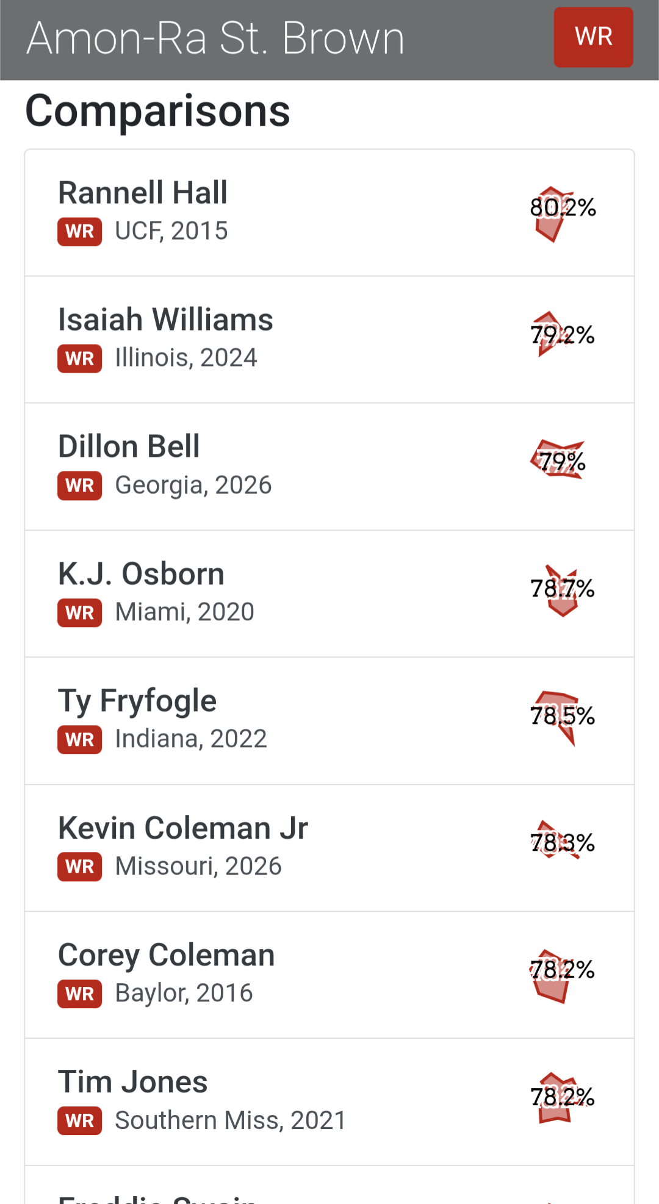The width and height of the screenshot is (659, 1204).
Task: Open the Ty Fryfogle comparison name
Action: (137, 701)
